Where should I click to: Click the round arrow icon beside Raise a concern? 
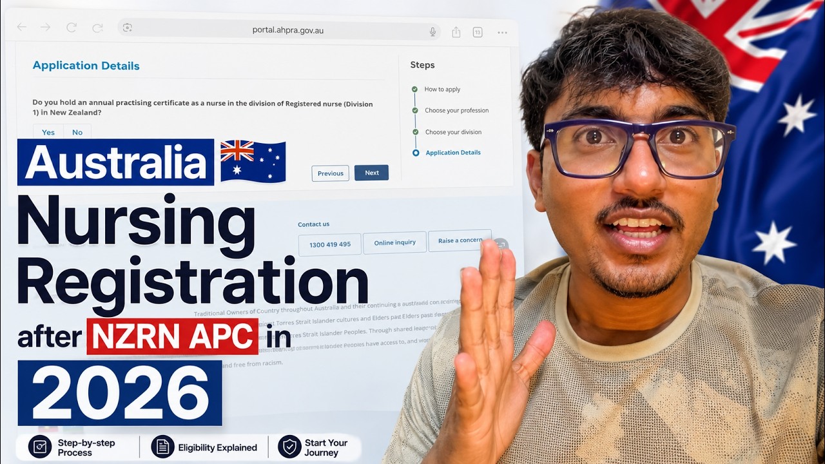[501, 245]
